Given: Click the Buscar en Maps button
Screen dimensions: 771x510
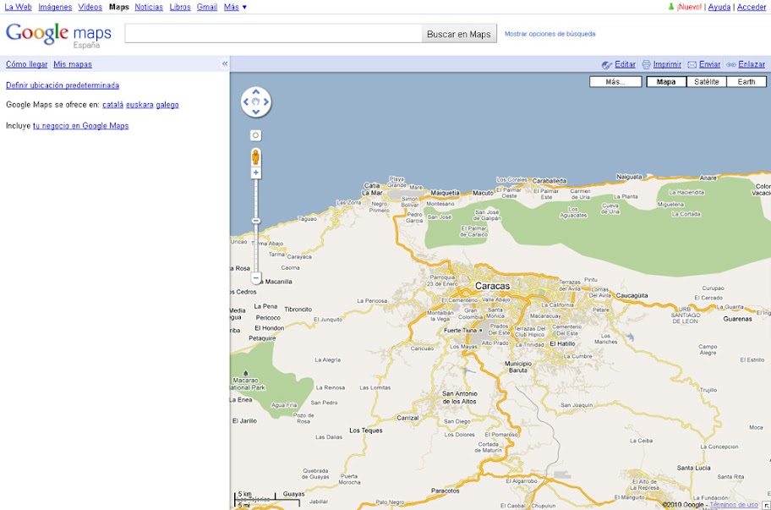Looking at the screenshot, I should pos(459,34).
